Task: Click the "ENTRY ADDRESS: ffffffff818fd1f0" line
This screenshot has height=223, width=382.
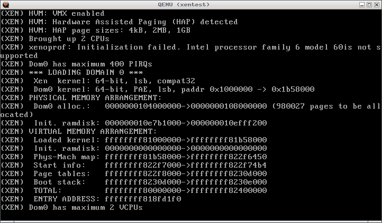Action: click(x=107, y=199)
